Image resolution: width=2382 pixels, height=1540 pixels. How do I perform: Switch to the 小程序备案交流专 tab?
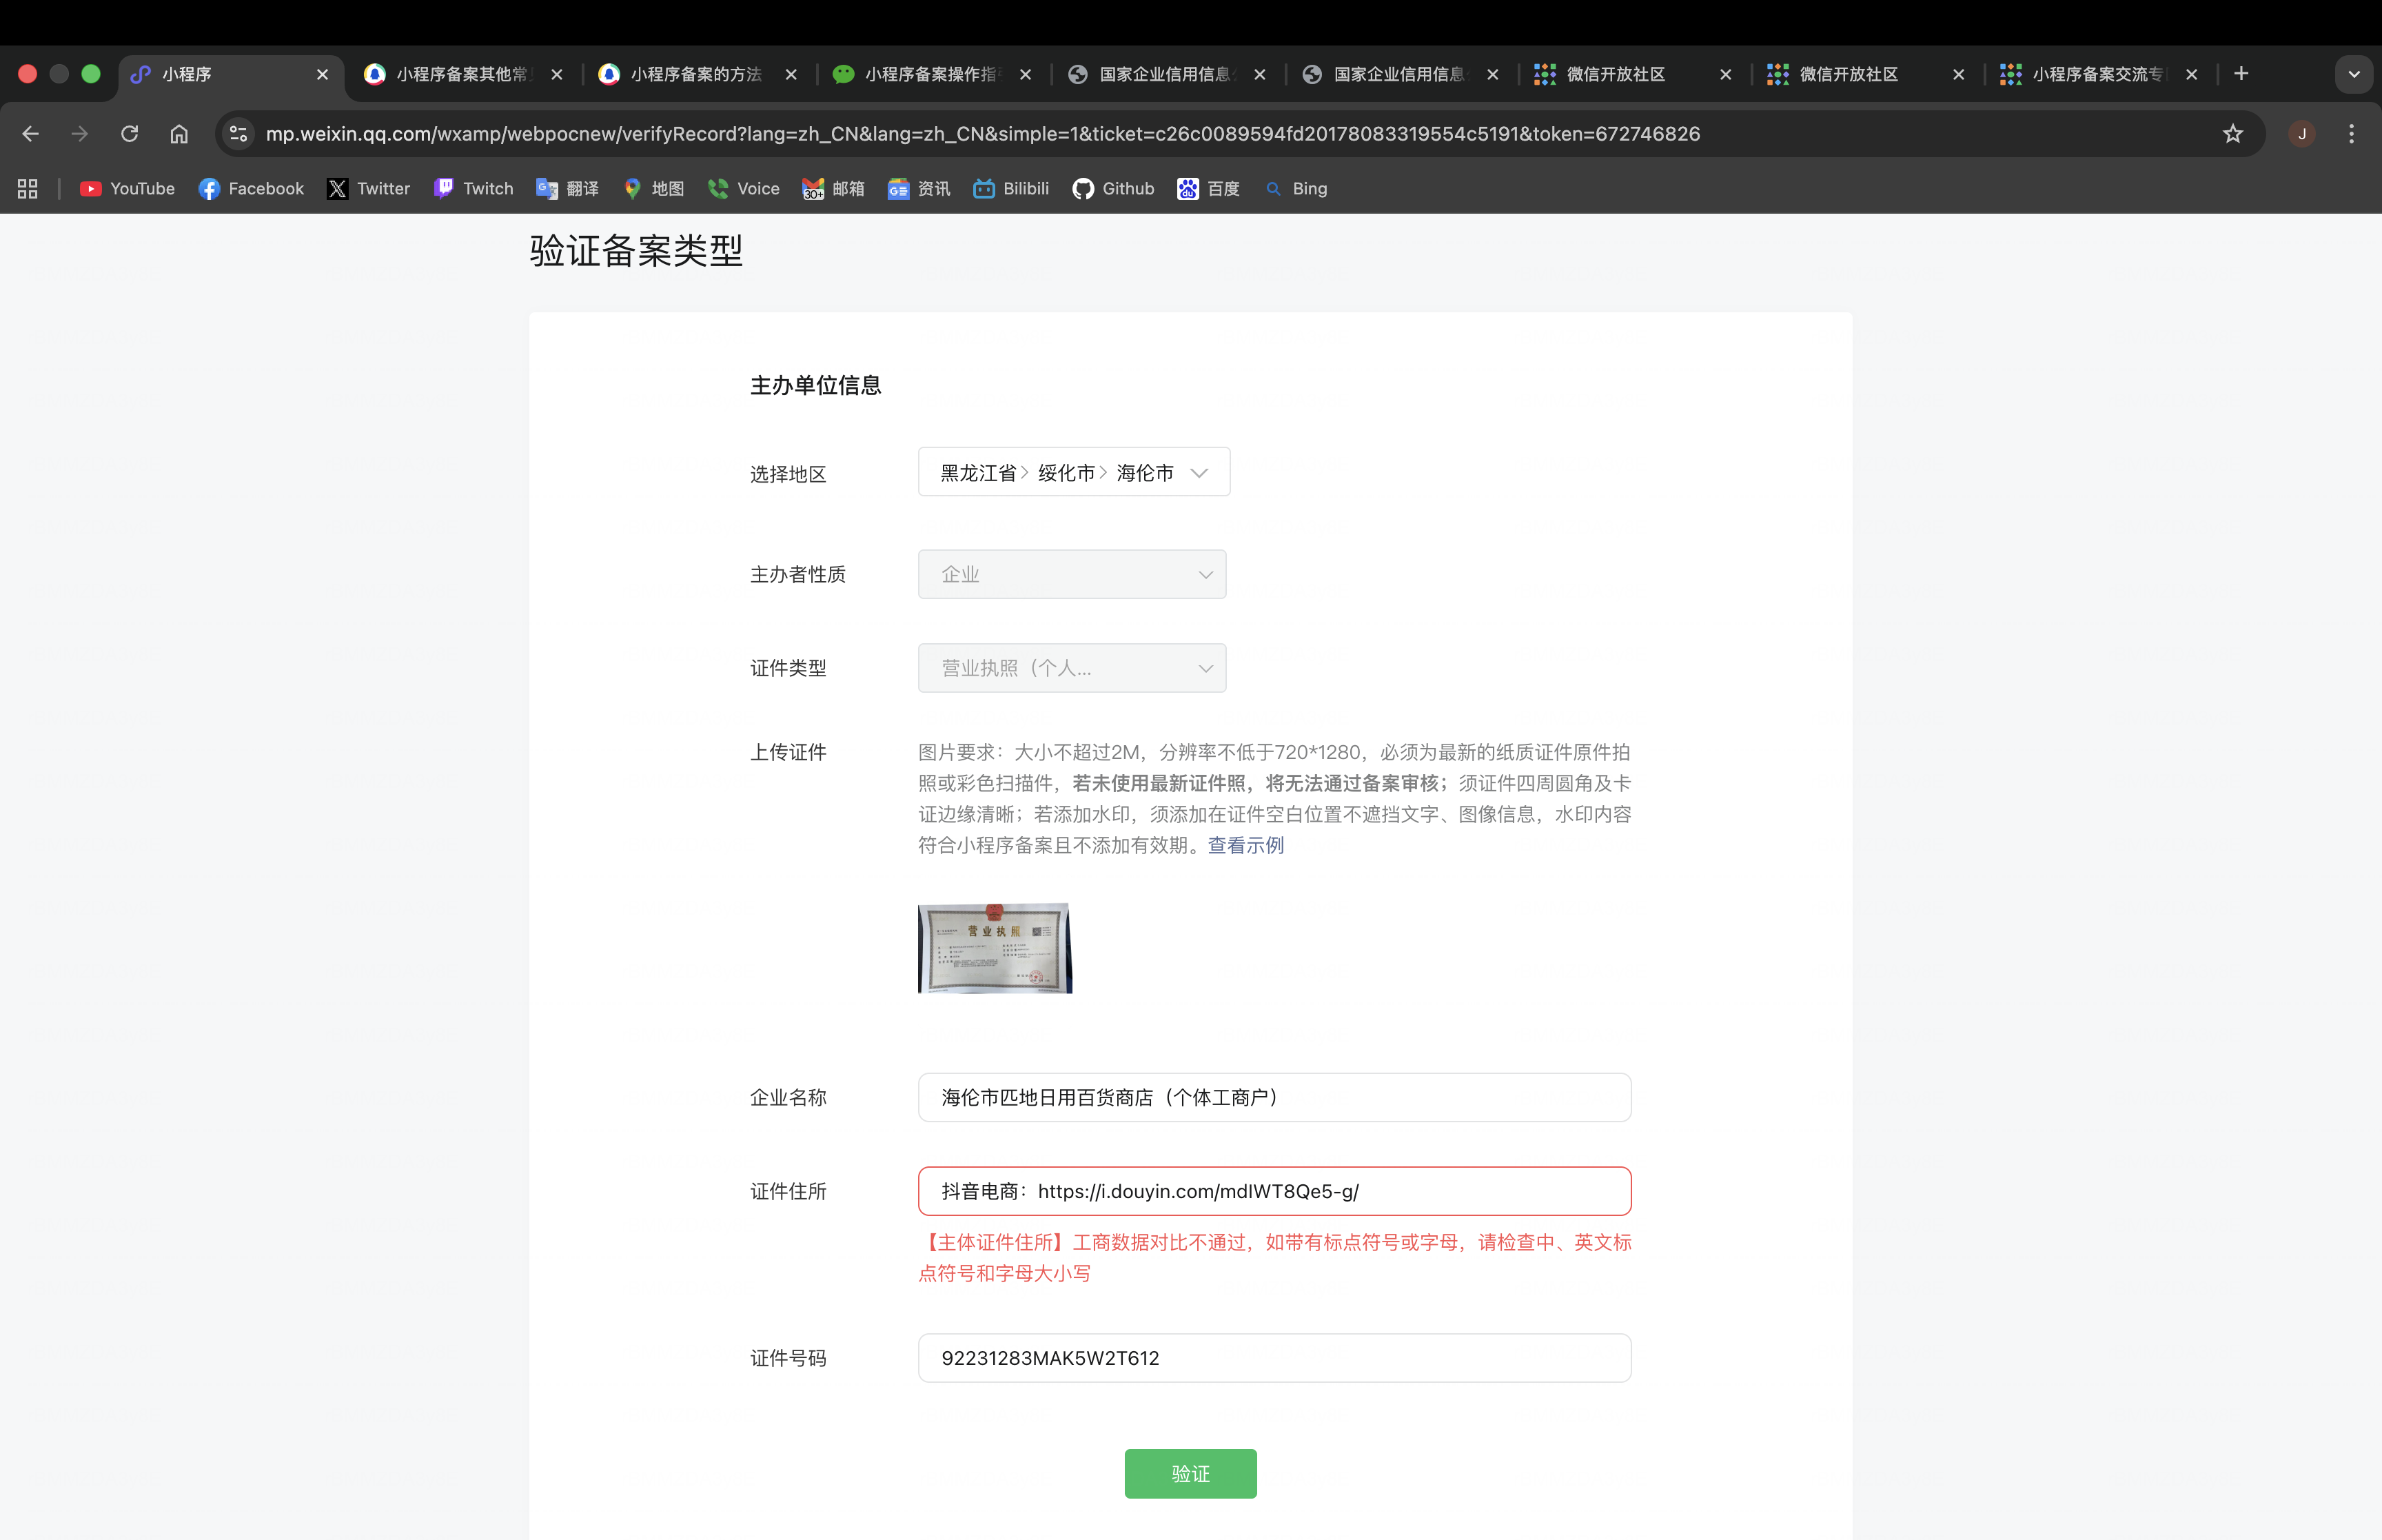(2096, 74)
